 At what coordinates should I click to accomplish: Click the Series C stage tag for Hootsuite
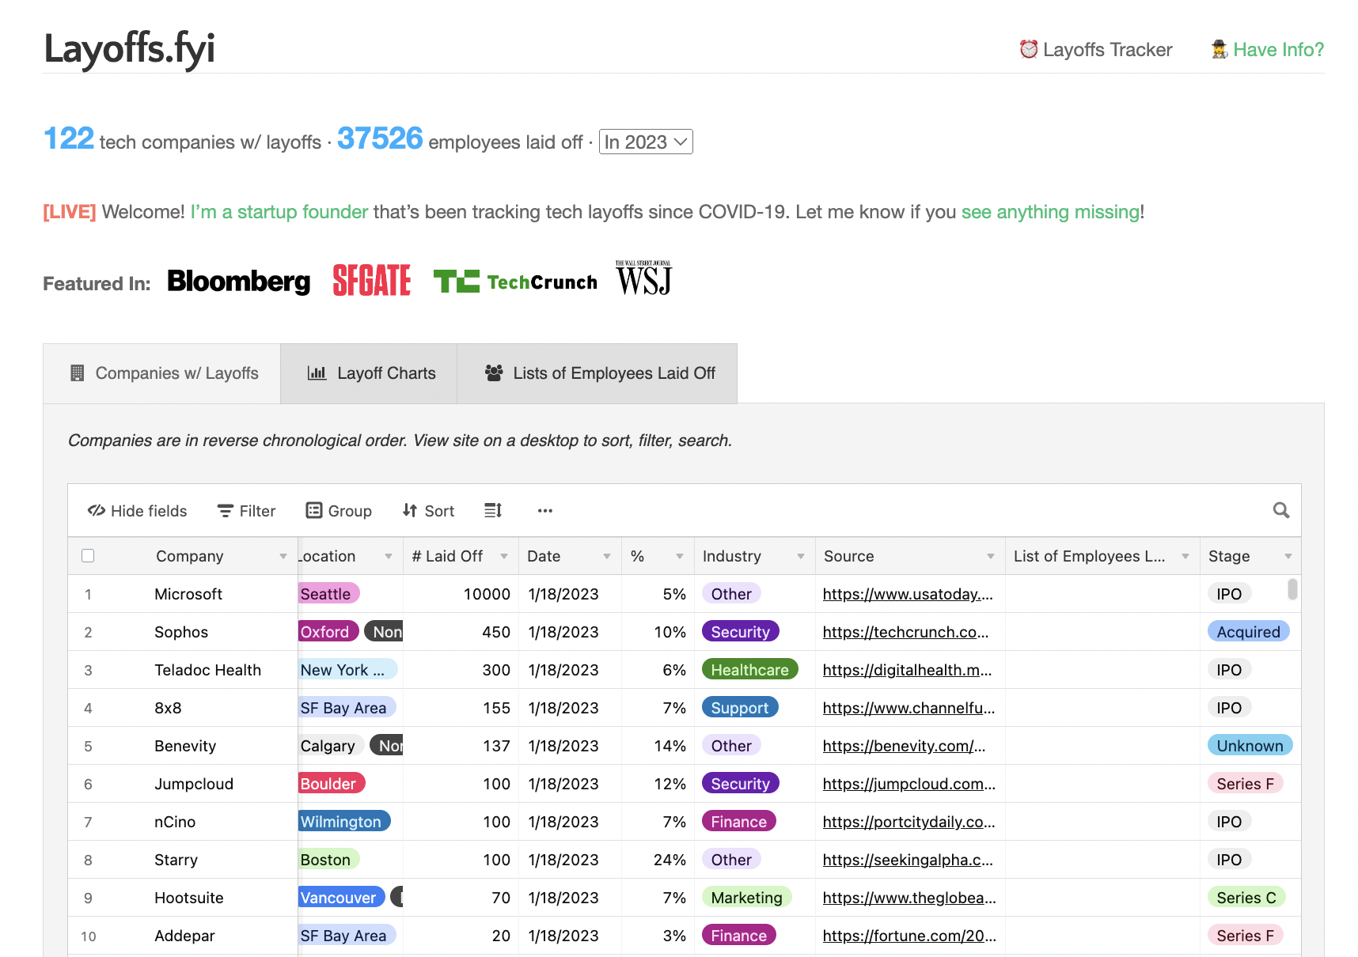1246,898
